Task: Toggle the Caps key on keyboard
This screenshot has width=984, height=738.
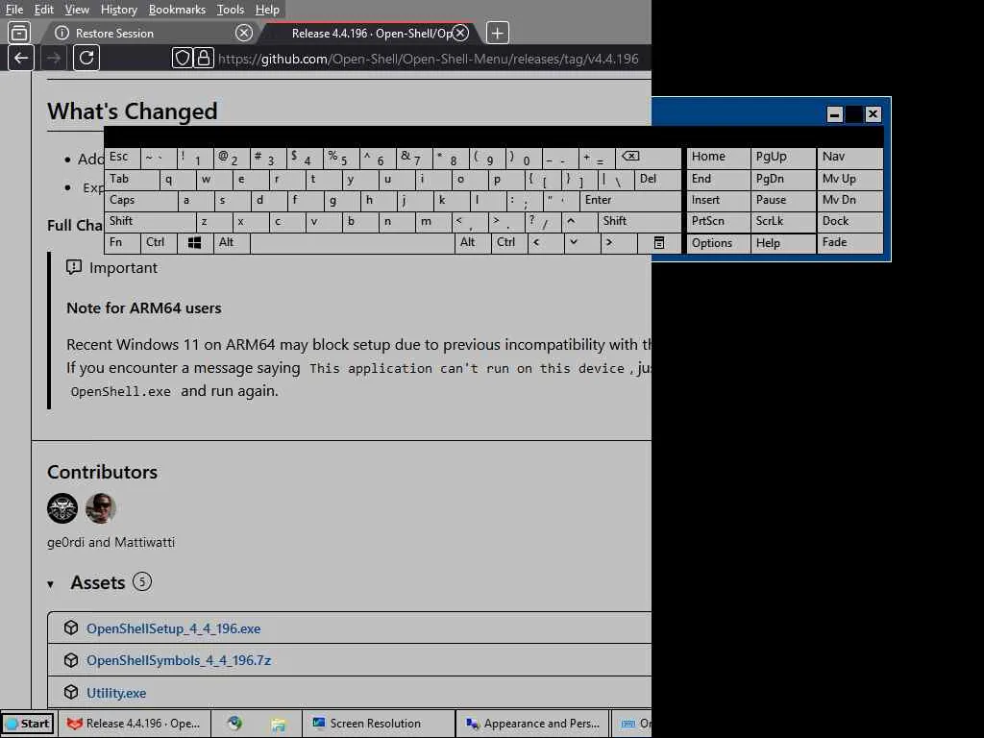Action: click(x=141, y=200)
